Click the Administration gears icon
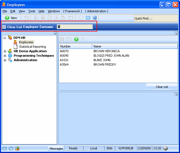This screenshot has width=180, height=153. (10, 60)
